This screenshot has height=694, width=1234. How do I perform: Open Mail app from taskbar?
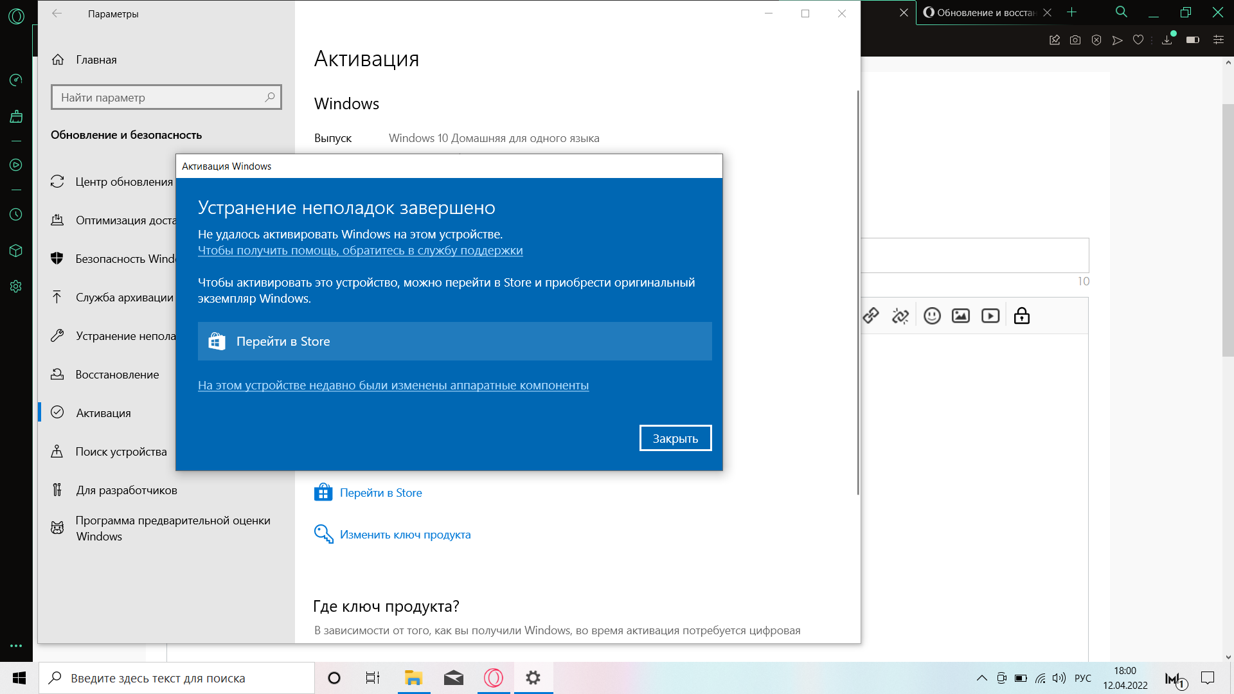coord(454,678)
